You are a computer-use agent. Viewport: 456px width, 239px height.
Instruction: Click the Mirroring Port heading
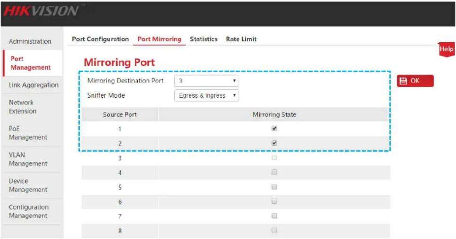tap(119, 63)
